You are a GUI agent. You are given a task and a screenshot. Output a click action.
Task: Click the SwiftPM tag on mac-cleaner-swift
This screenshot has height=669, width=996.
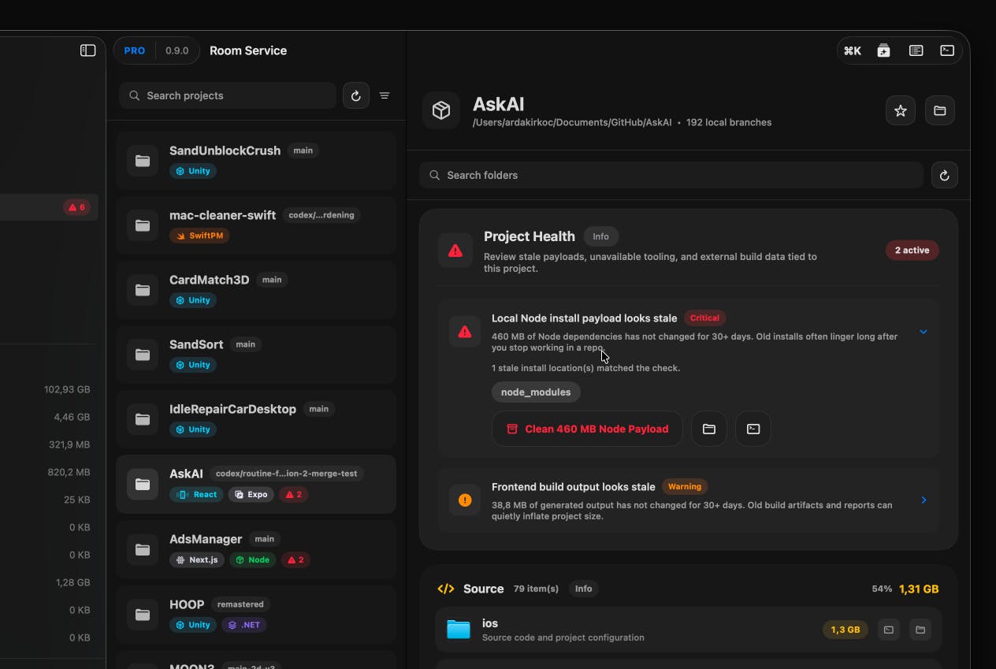click(199, 236)
